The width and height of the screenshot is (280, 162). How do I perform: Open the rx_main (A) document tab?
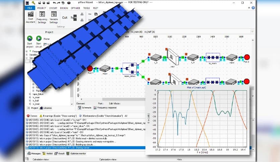click(137, 32)
